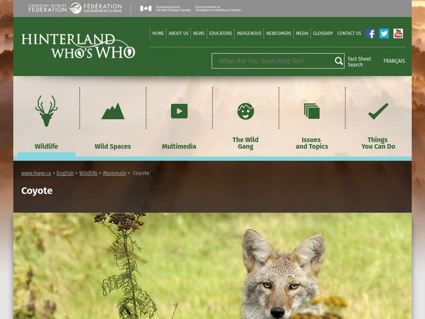Open the YouTube channel icon
This screenshot has height=319, width=425.
pos(398,33)
